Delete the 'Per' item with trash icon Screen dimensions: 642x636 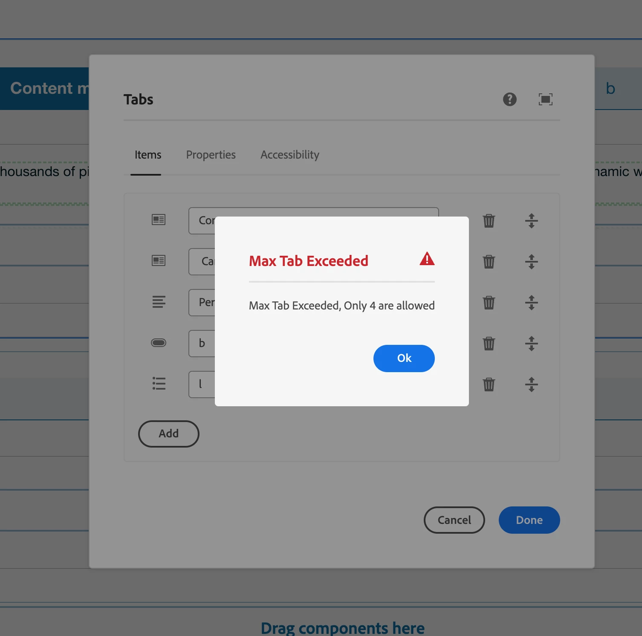point(489,303)
